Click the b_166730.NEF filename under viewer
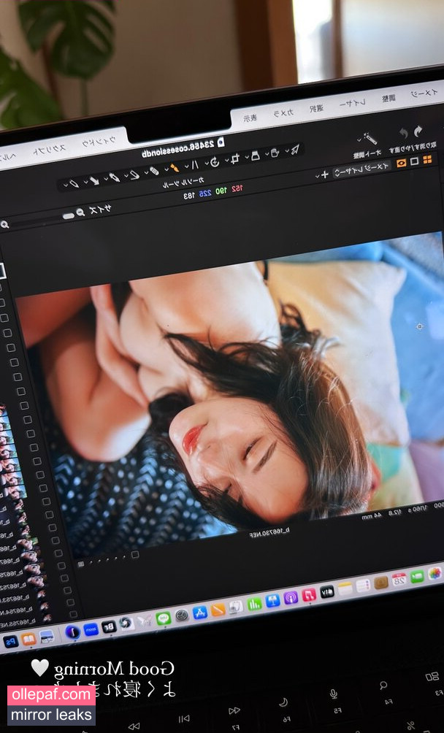This screenshot has width=444, height=733. 269,532
